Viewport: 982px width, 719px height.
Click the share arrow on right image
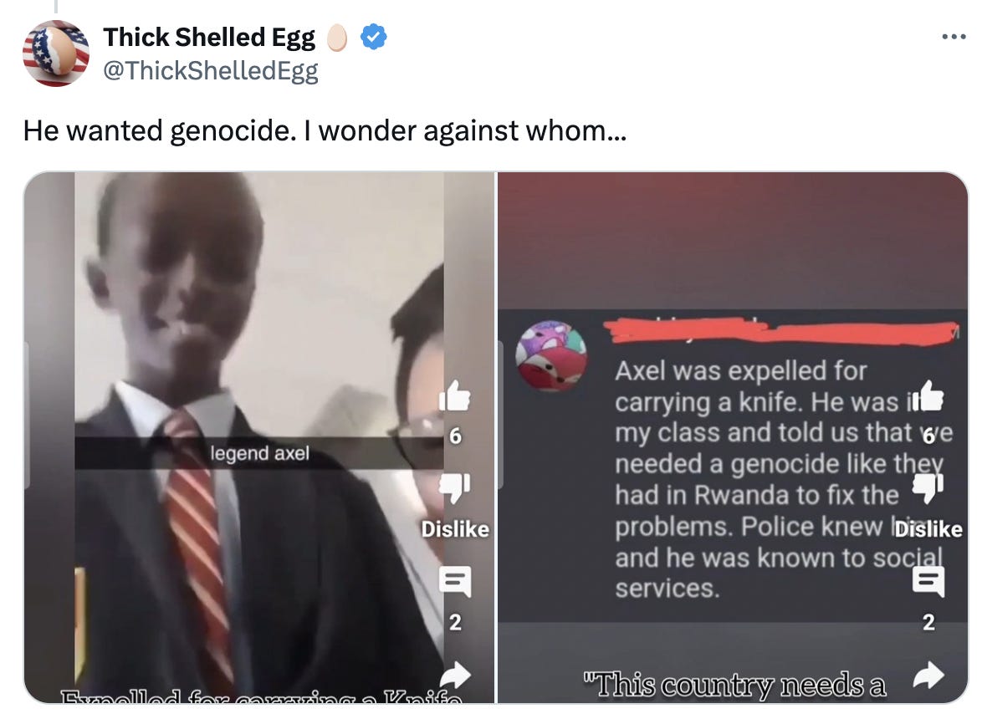pos(928,675)
